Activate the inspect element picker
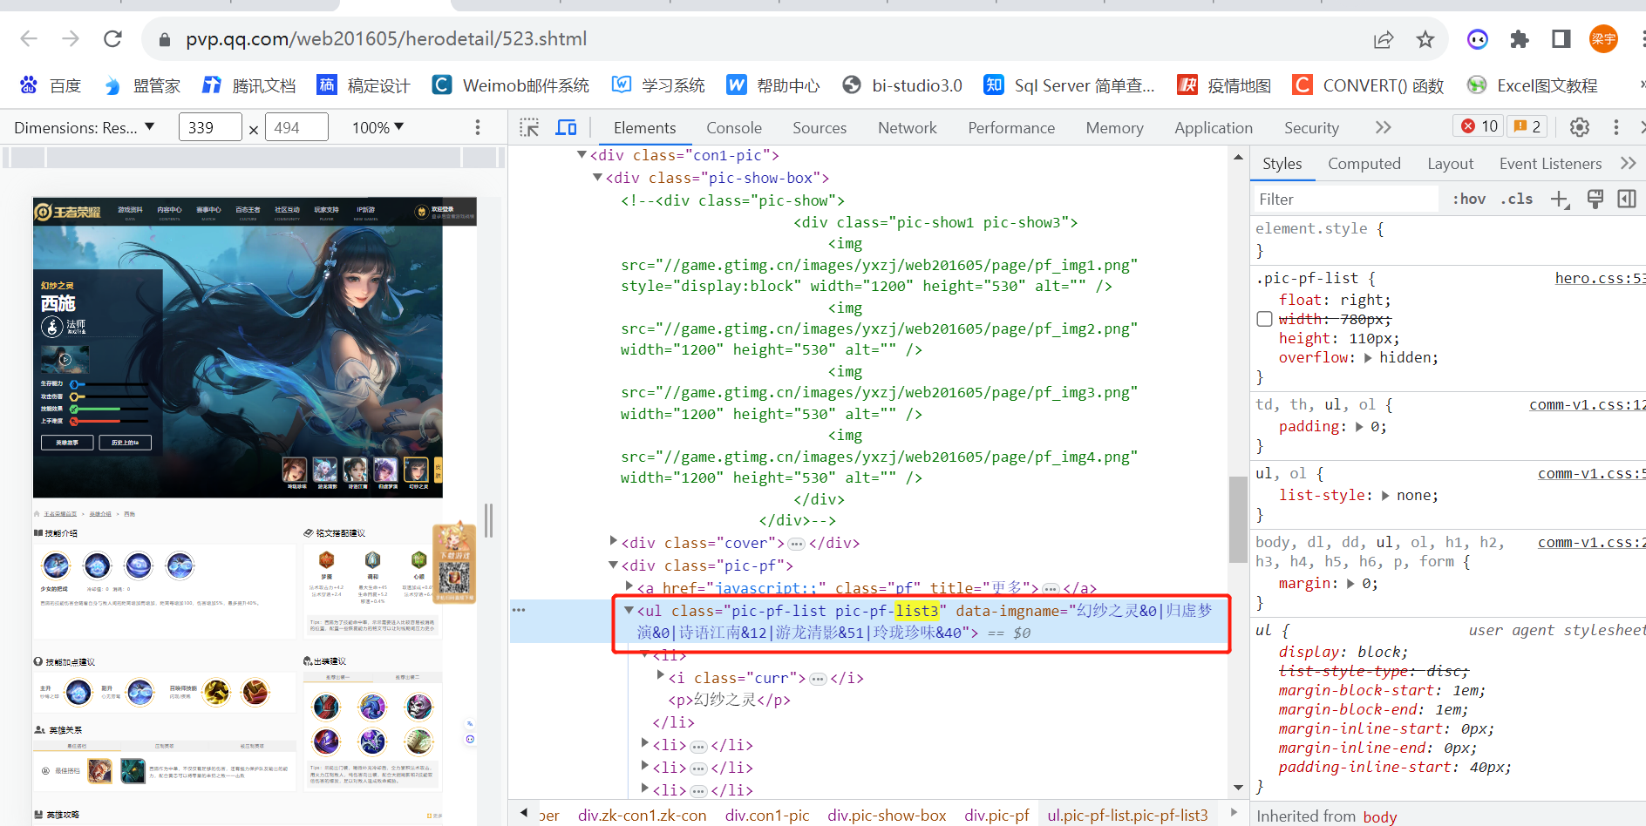 point(529,128)
